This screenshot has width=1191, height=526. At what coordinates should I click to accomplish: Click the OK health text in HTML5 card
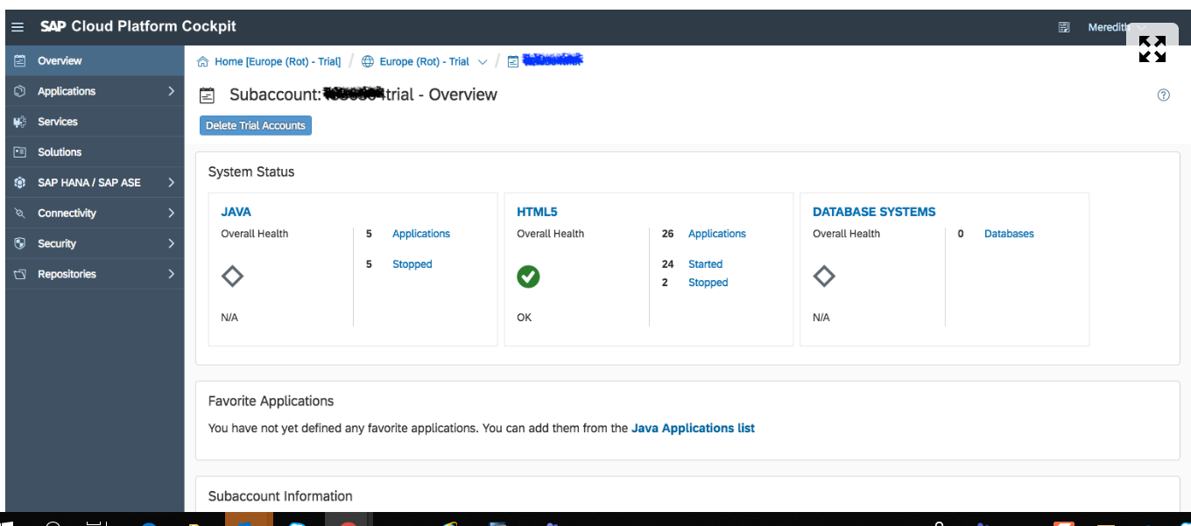tap(524, 318)
